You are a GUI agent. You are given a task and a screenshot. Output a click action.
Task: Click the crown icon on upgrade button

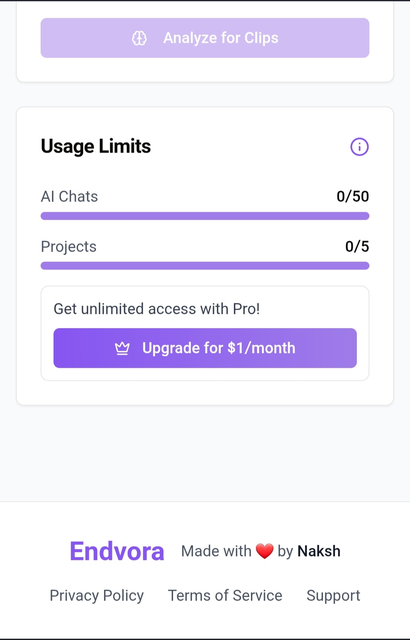coord(122,348)
